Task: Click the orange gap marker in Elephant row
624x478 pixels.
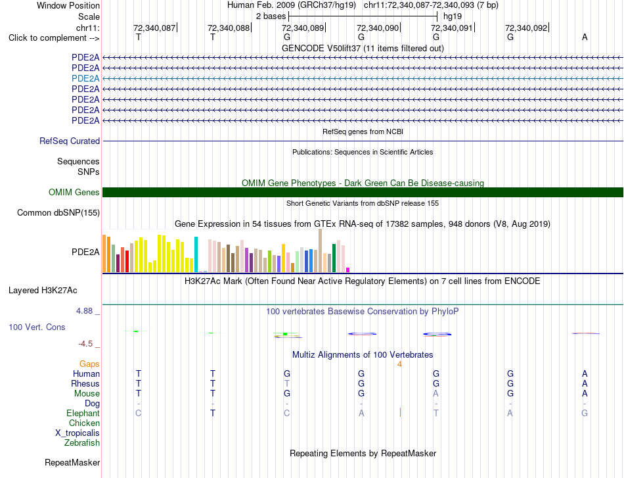Action: point(400,412)
